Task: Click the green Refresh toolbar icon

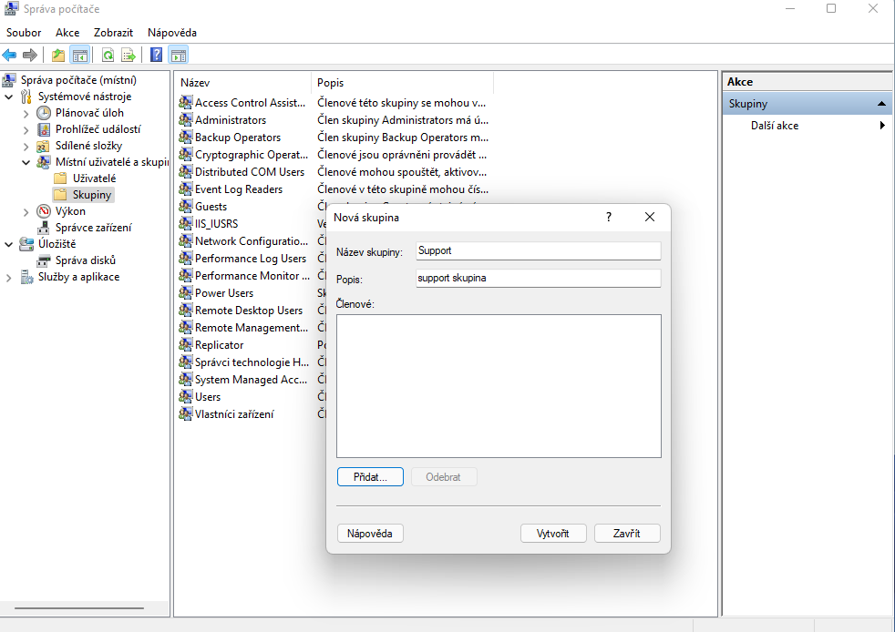Action: coord(108,55)
